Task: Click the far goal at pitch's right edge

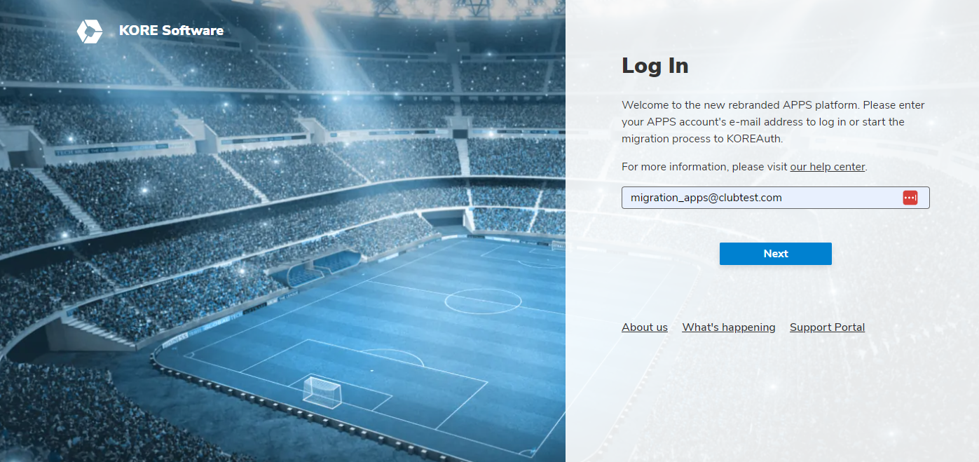Action: 557,245
